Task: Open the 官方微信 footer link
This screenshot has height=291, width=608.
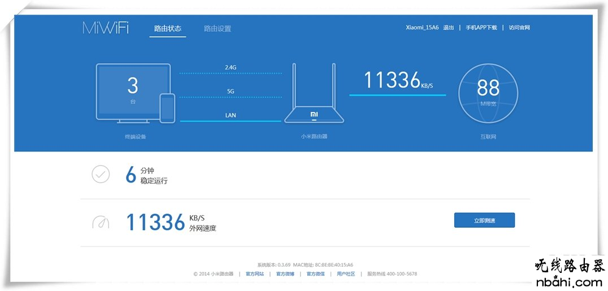Action: point(316,274)
